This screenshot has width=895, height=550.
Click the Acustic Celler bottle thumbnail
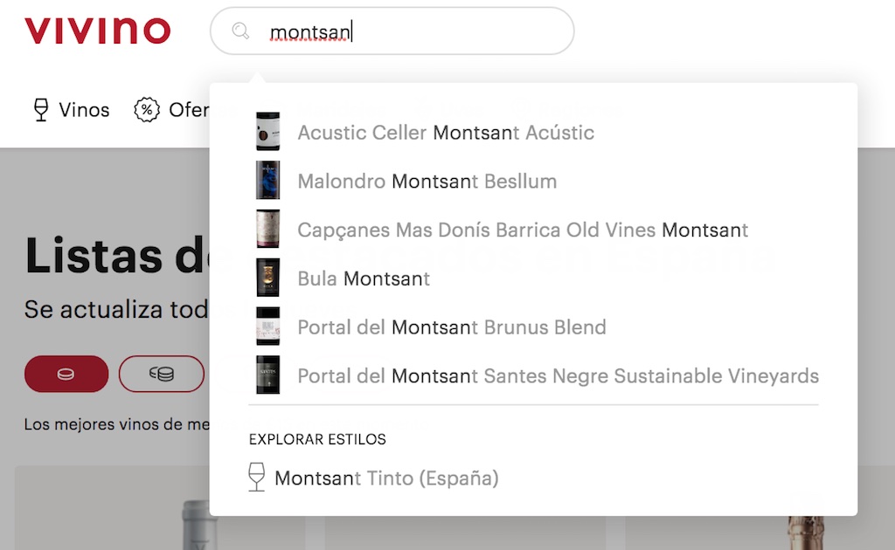coord(267,133)
